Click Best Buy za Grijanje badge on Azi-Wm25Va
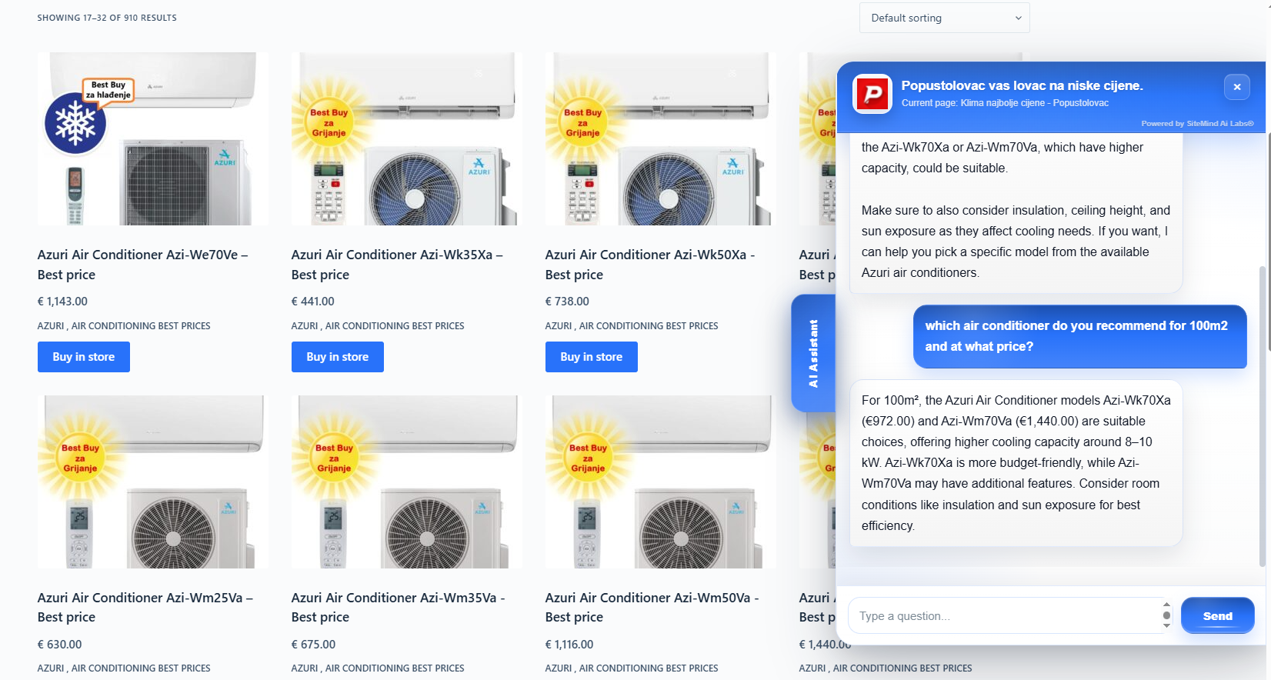Screen dimensions: 1271x680 click(80, 458)
